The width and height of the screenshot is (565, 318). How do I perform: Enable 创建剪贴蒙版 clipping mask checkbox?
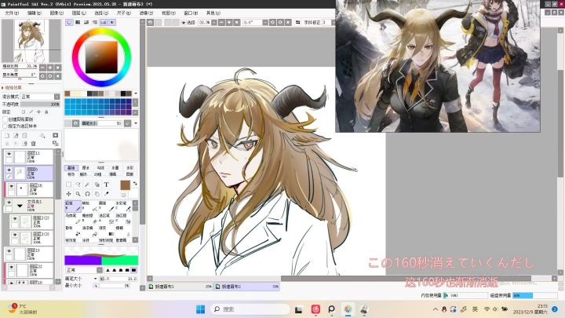(5, 119)
